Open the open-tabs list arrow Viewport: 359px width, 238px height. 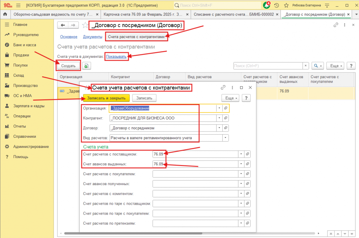point(356,14)
